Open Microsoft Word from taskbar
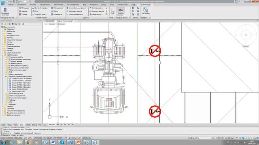 coord(53,142)
